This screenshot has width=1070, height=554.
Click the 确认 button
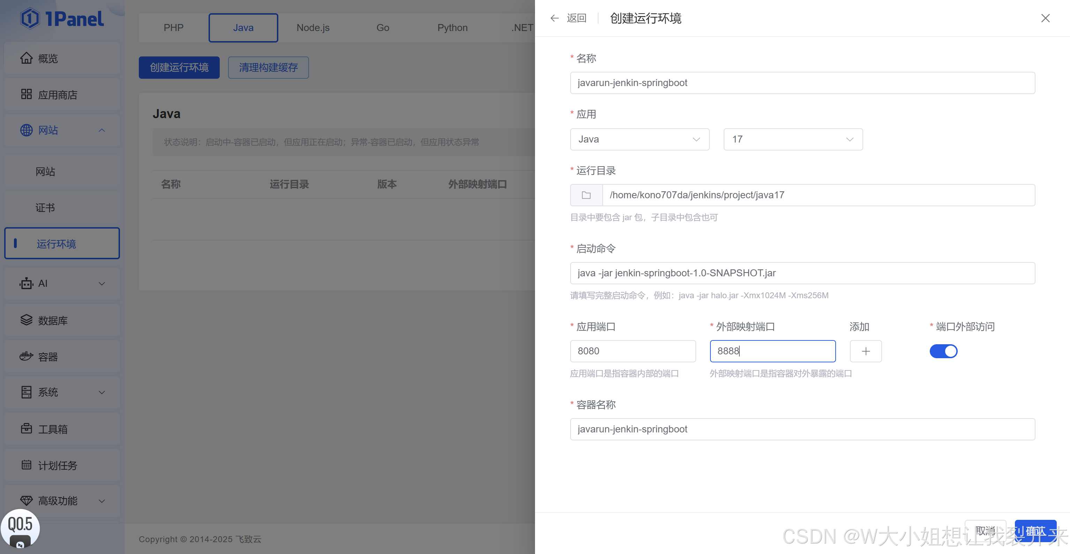click(1035, 530)
